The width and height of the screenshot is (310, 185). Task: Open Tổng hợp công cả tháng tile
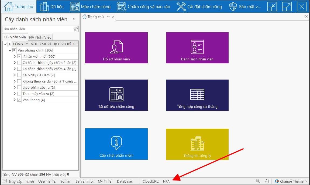click(197, 95)
